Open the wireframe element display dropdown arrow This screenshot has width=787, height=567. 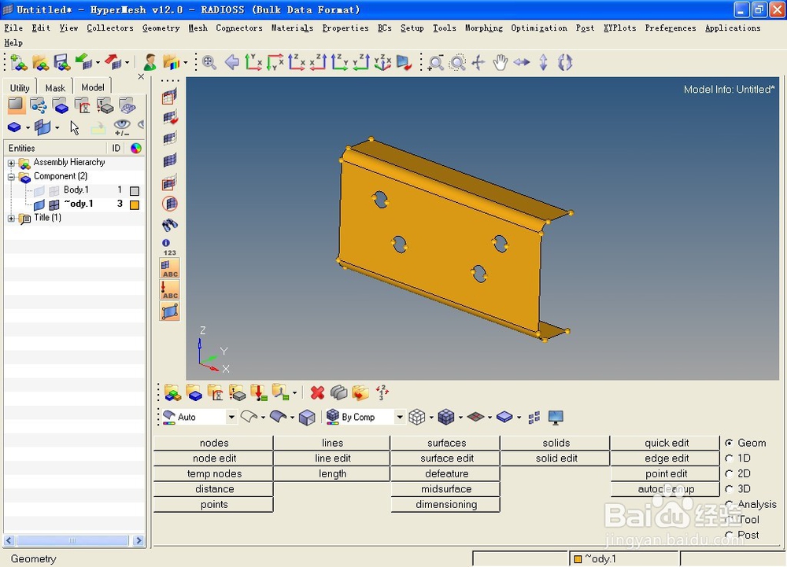coord(431,417)
